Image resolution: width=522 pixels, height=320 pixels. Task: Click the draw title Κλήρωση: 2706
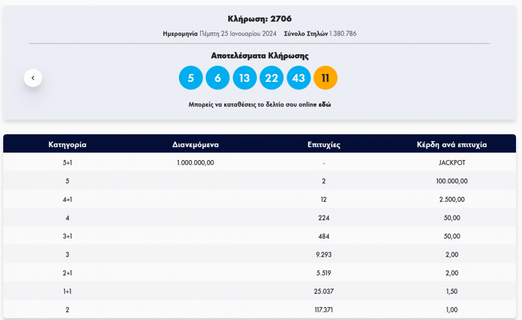coord(259,19)
